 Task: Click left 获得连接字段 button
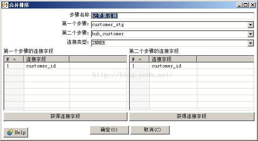65,116
